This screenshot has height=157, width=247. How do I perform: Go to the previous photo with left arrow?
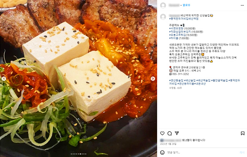[x=4, y=79]
